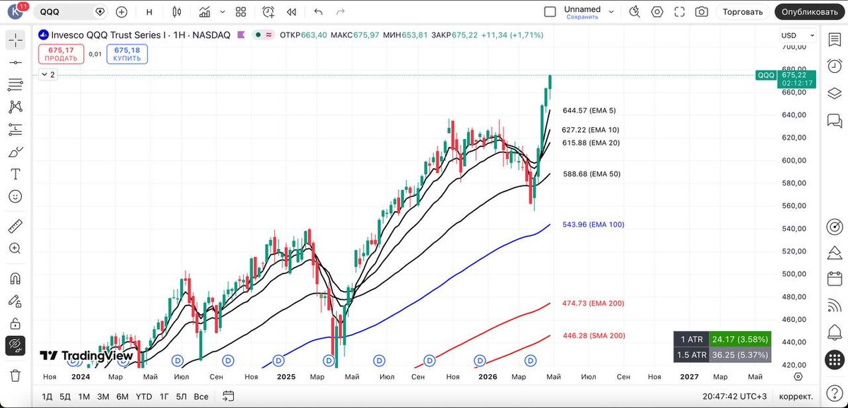Undo the last chart action
This screenshot has height=408, width=848.
pyautogui.click(x=318, y=12)
